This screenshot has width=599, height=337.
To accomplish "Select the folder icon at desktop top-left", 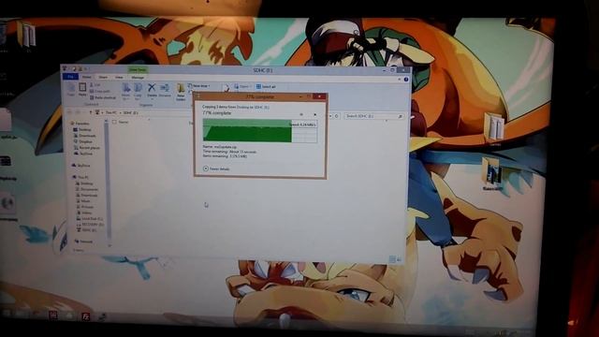I will pos(27,36).
